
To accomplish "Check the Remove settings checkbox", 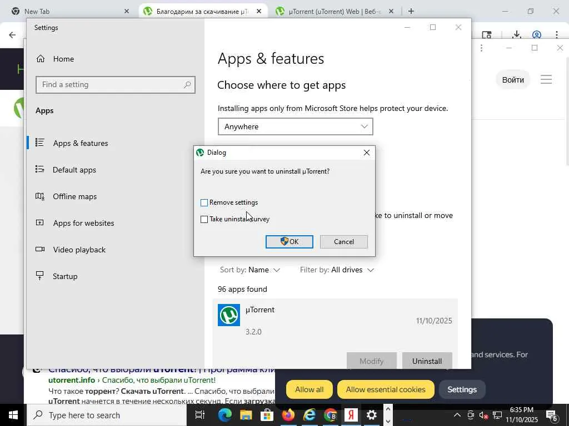I will click(204, 202).
